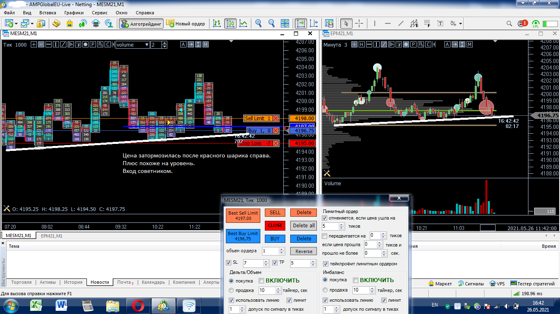Select the text label tool

pyautogui.click(x=440, y=24)
